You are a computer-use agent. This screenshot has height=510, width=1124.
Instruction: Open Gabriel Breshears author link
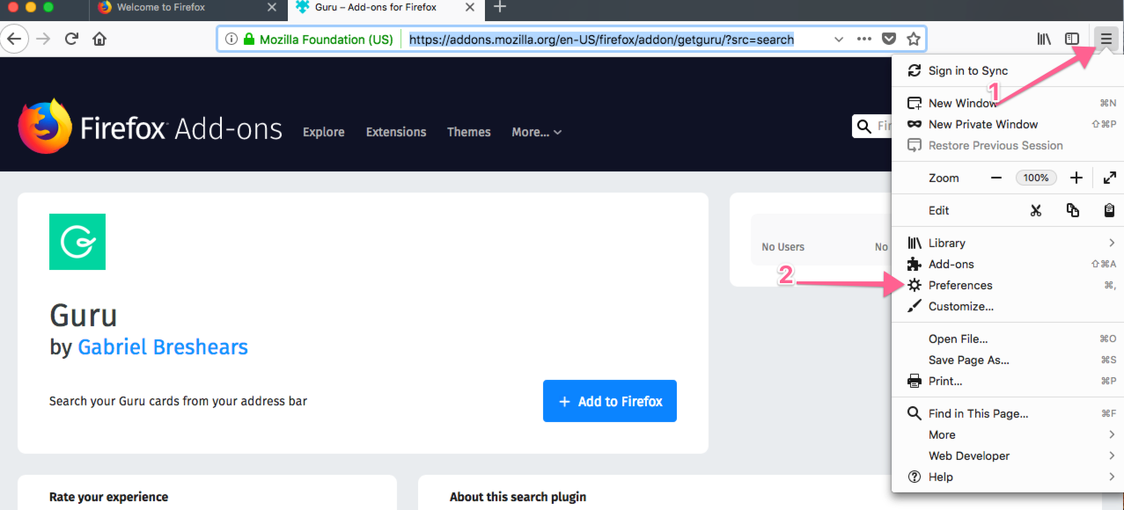click(163, 347)
